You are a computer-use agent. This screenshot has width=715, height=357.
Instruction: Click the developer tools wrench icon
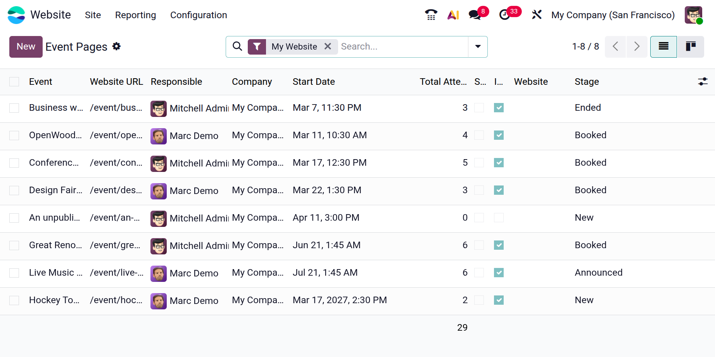(x=537, y=15)
